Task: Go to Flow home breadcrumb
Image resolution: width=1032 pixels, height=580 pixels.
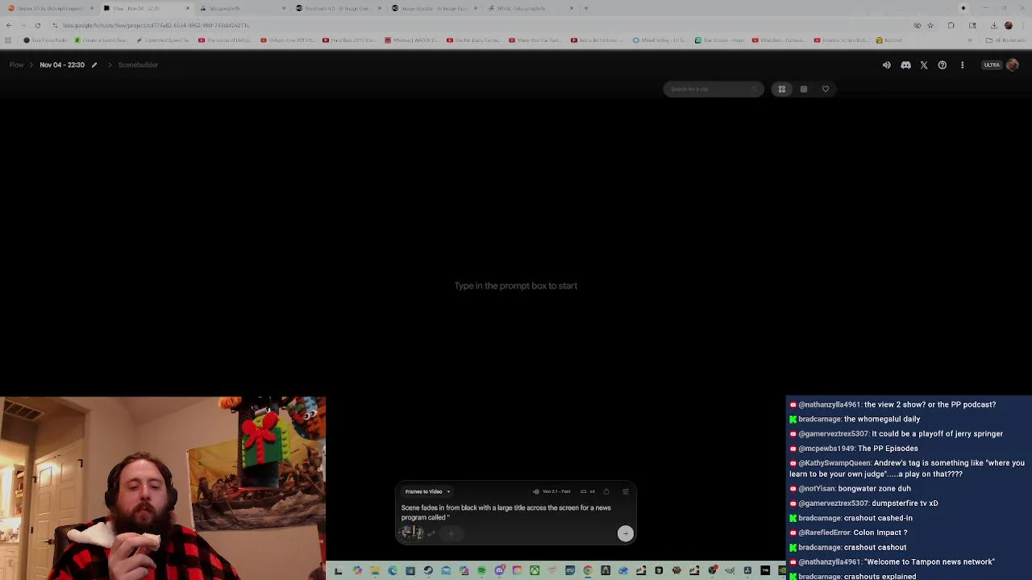Action: coord(16,64)
